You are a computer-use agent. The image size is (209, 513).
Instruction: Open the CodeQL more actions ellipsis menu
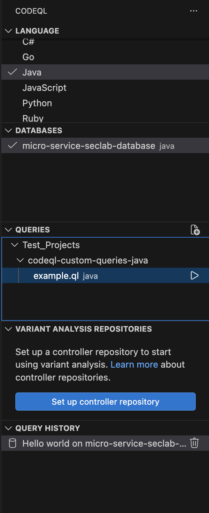194,11
